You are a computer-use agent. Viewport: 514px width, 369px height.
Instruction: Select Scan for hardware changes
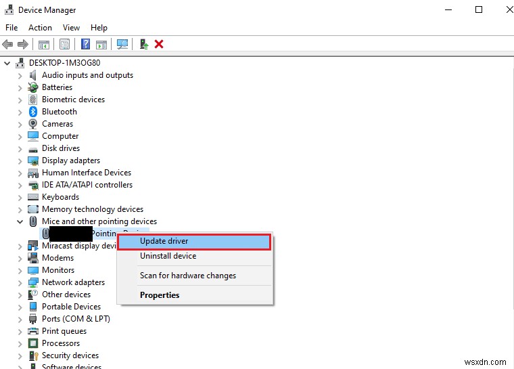(194, 276)
